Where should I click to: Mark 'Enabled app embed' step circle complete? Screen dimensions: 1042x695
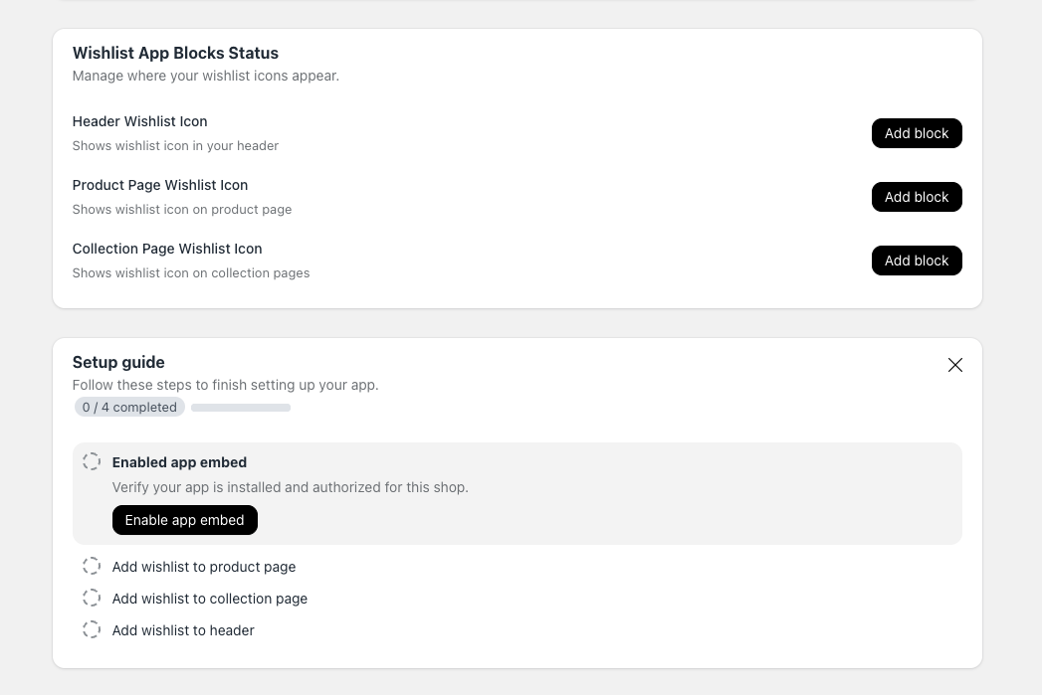coord(92,461)
